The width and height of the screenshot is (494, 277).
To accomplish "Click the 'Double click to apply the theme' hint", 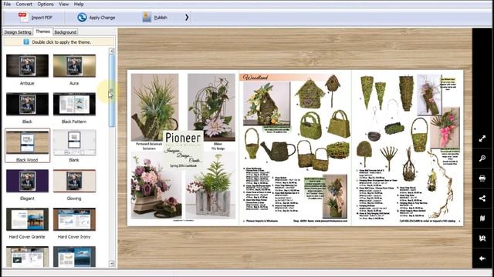I will click(x=62, y=42).
